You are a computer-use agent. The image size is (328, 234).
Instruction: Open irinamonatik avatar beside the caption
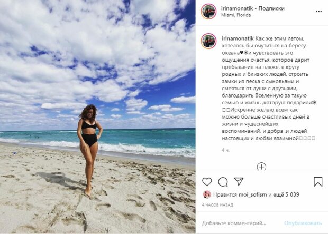pyautogui.click(x=208, y=41)
